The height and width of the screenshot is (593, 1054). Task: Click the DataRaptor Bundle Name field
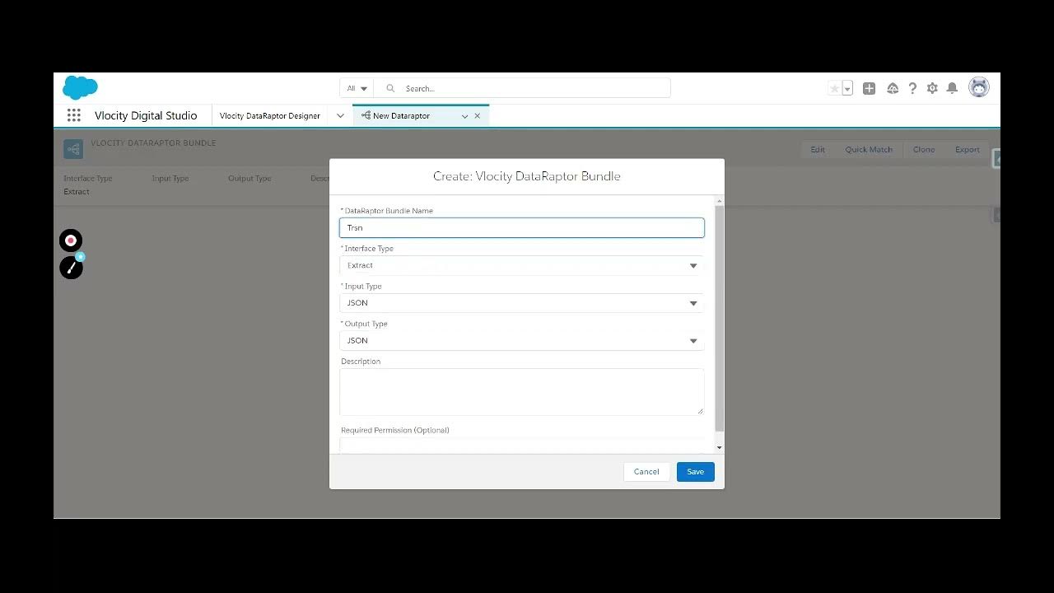click(522, 227)
